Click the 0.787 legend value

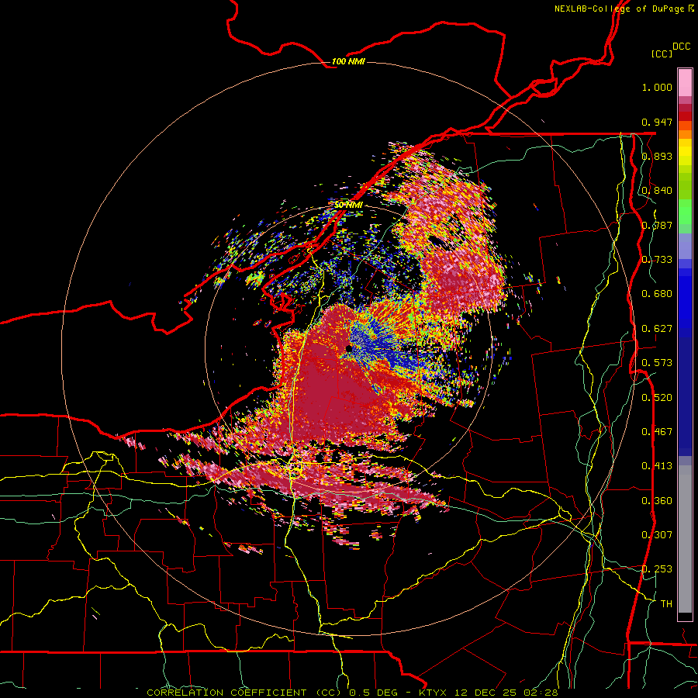[657, 225]
